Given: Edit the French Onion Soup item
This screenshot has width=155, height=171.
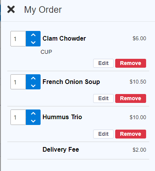Looking at the screenshot, I should pyautogui.click(x=103, y=98).
